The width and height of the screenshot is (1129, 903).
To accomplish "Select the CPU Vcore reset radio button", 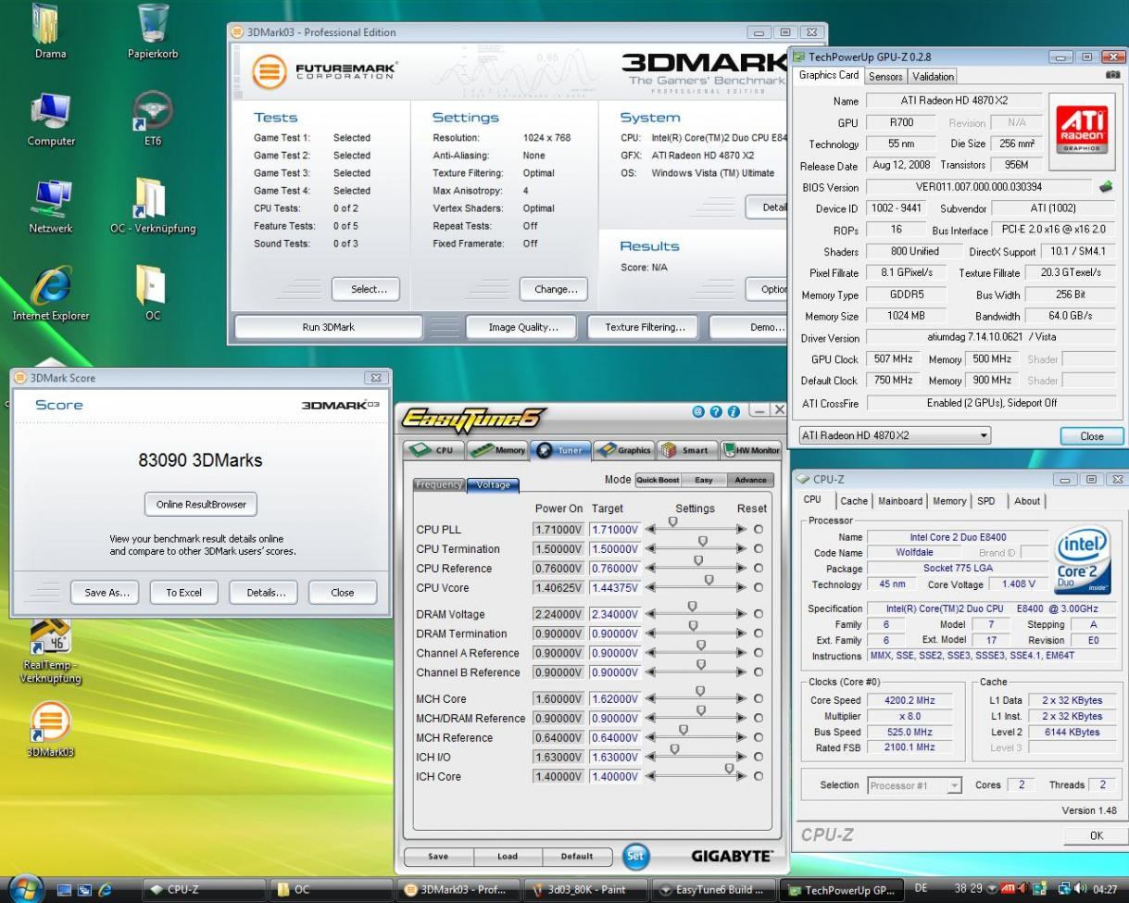I will pos(759,587).
